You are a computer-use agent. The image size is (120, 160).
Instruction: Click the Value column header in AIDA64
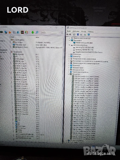pyautogui.click(x=37, y=37)
